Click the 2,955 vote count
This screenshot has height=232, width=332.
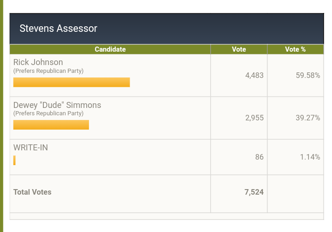click(x=254, y=118)
